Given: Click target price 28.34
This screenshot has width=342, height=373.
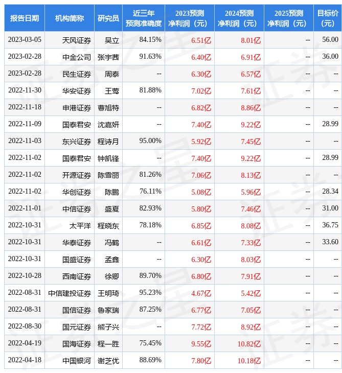Looking at the screenshot, I should [x=330, y=192].
